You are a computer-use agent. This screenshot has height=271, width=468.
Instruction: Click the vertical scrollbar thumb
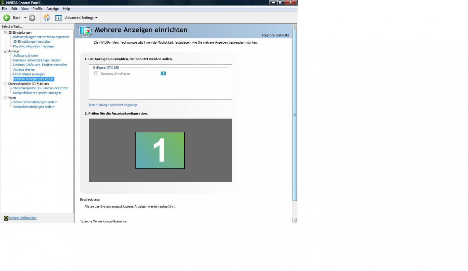(295, 115)
